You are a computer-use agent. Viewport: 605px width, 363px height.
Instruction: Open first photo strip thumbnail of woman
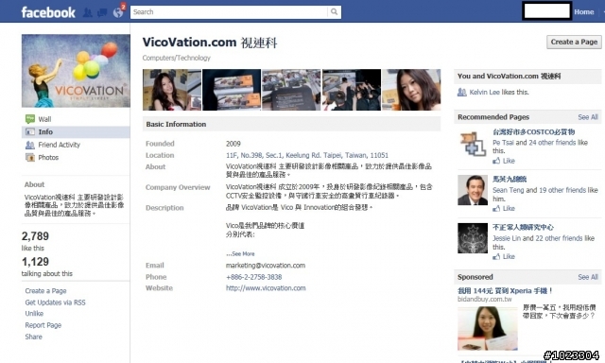172,90
